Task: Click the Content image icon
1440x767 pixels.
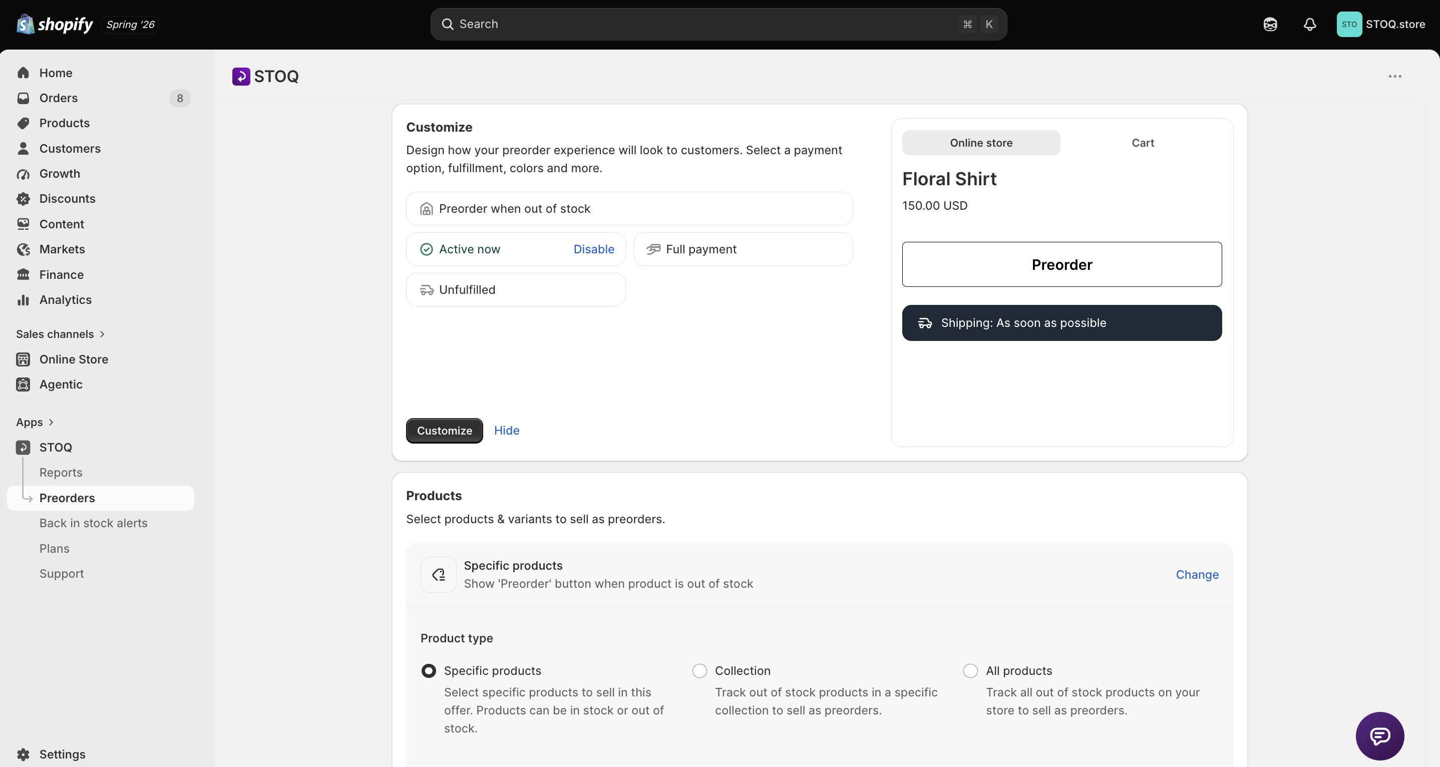Action: click(23, 224)
